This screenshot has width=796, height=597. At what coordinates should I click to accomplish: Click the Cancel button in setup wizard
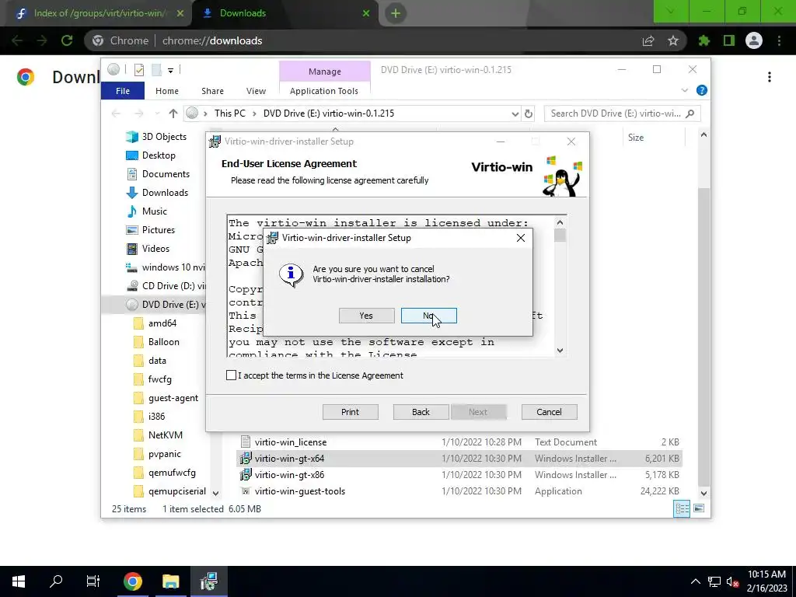(x=550, y=412)
